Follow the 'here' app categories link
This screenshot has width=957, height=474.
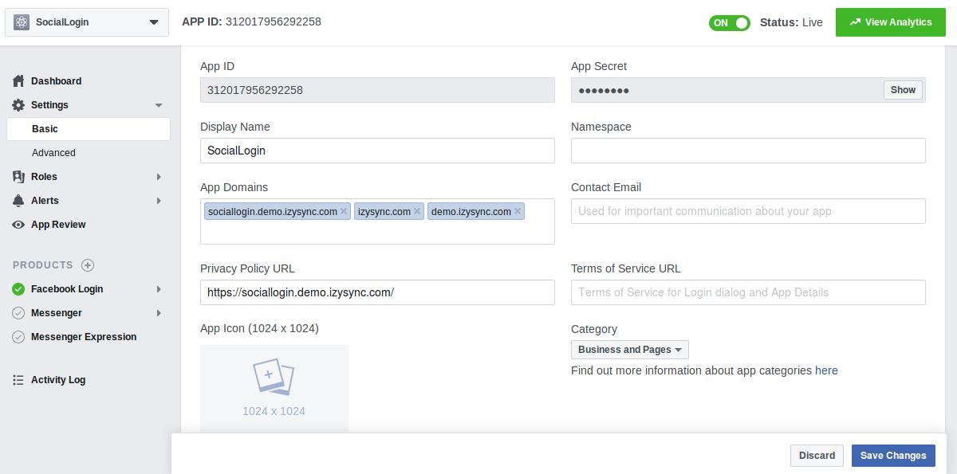(x=826, y=370)
